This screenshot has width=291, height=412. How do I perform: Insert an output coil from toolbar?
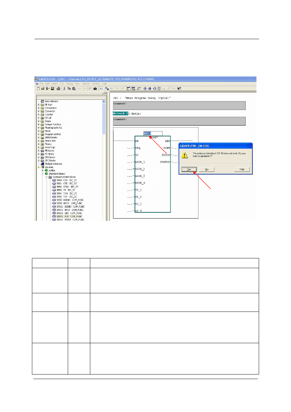coord(154,88)
